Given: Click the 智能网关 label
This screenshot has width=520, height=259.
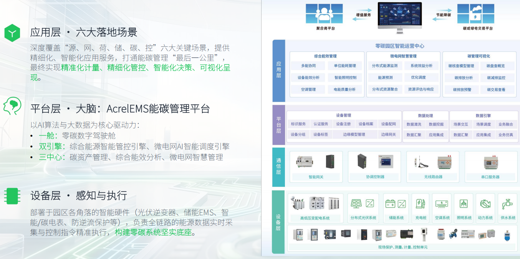Looking at the screenshot, I should point(316,177).
